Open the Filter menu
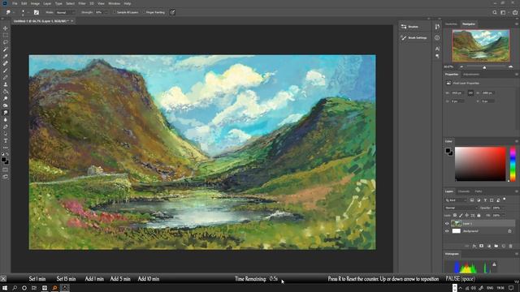Viewport: 520px width, 292px height. pyautogui.click(x=82, y=3)
